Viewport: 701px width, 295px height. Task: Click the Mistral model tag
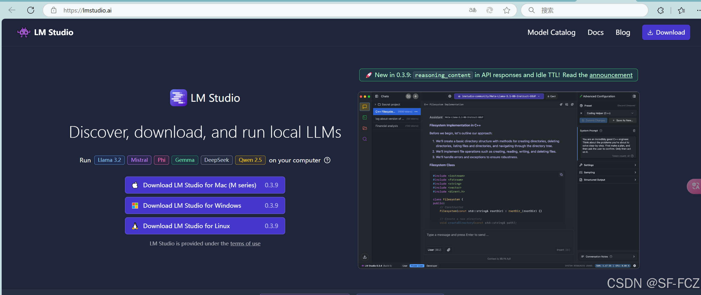click(x=139, y=160)
